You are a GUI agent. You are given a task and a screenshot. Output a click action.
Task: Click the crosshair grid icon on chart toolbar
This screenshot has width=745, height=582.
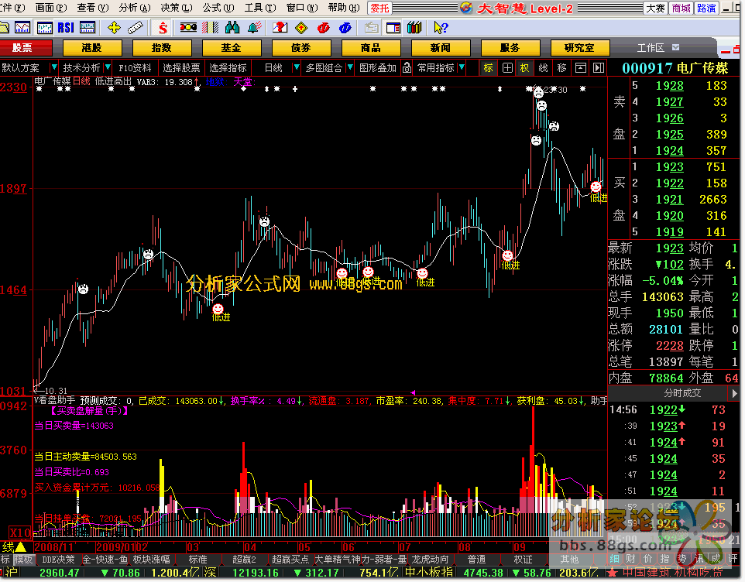click(507, 68)
